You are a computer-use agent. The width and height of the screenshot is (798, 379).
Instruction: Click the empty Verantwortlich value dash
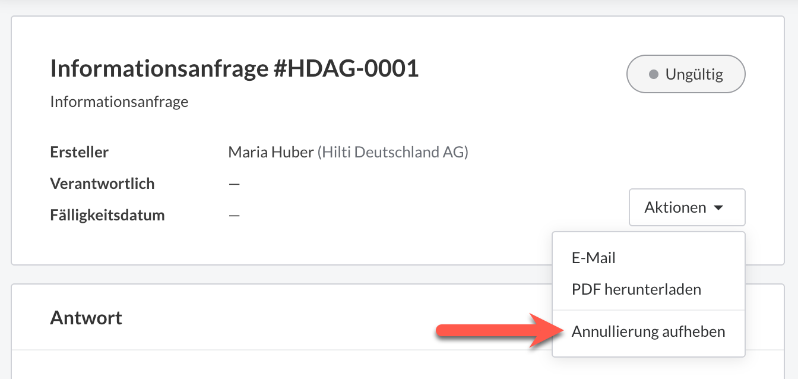235,184
